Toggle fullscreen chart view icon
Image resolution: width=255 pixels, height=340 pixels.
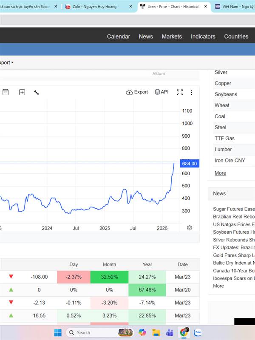point(180,92)
